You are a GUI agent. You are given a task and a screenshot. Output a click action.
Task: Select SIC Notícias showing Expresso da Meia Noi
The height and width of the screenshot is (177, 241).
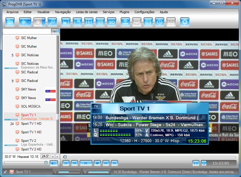30,65
